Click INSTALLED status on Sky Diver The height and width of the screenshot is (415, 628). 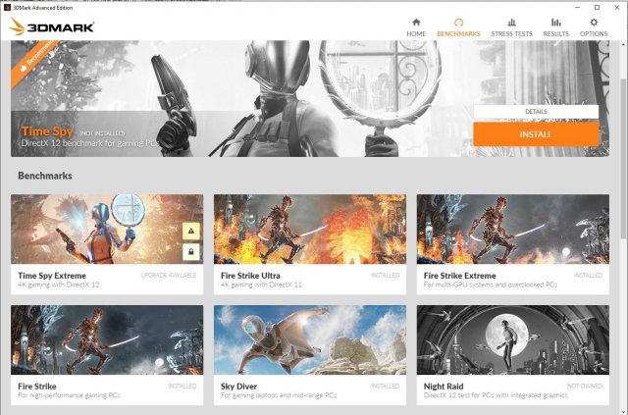pyautogui.click(x=385, y=387)
